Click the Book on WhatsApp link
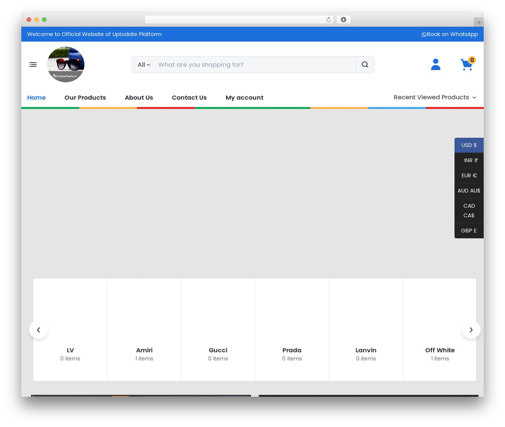The height and width of the screenshot is (427, 505). click(x=450, y=34)
